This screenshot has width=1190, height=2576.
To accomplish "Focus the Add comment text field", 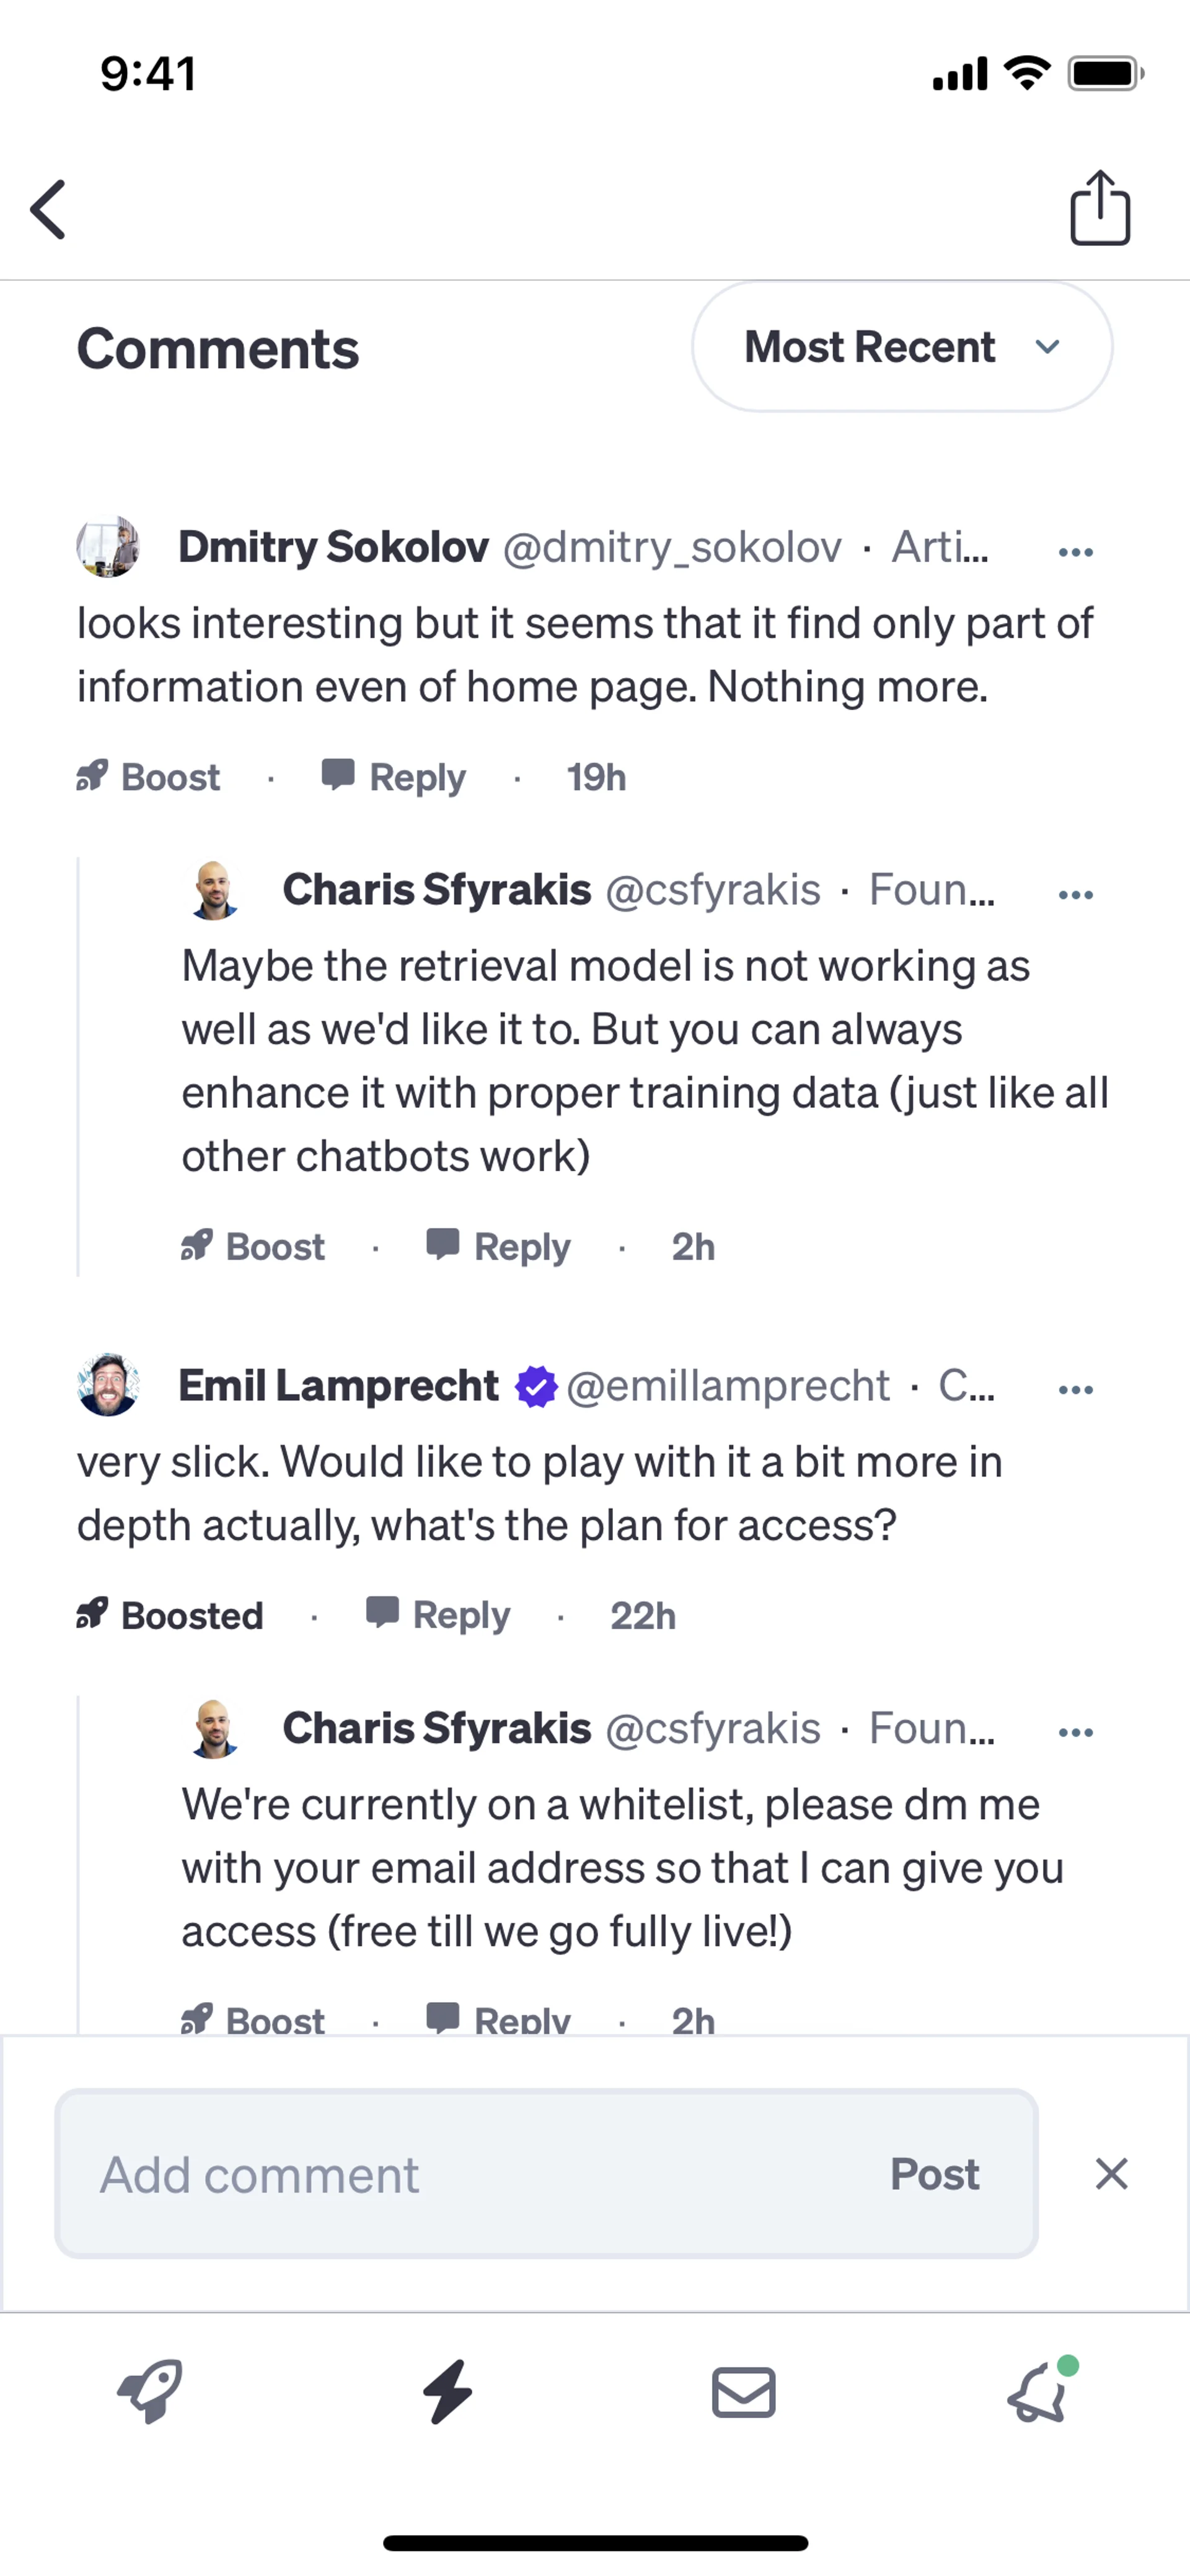I will 470,2174.
